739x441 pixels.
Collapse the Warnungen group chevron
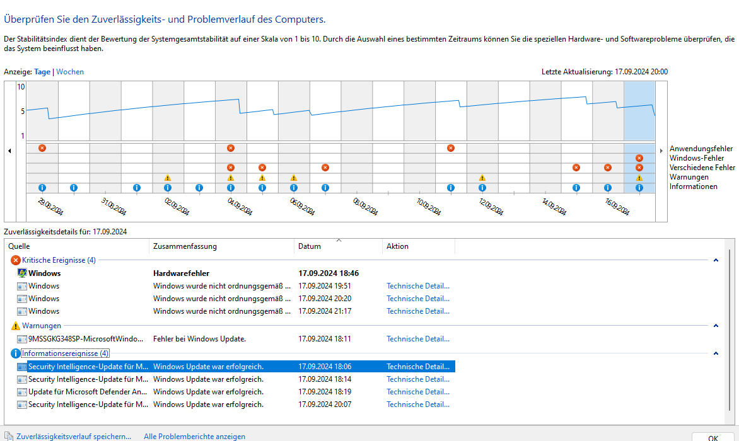tap(716, 326)
